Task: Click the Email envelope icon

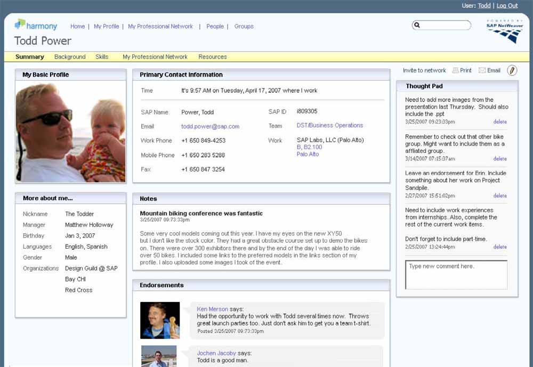Action: [482, 70]
